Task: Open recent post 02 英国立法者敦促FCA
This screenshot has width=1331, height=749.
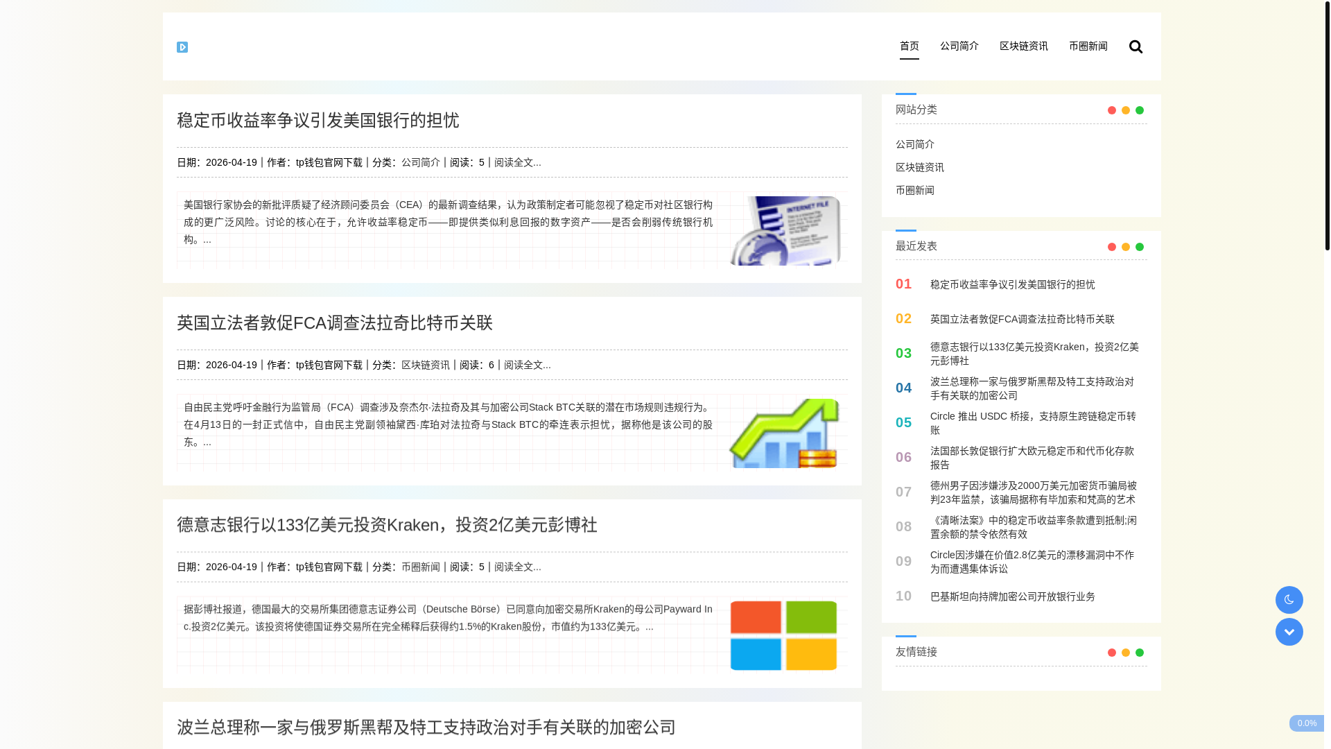Action: (1023, 319)
